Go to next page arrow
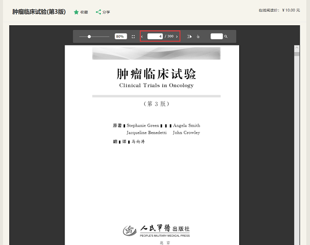310x245 pixels. (177, 37)
